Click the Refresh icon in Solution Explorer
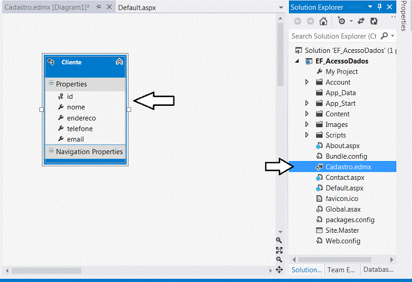Screen dimensions: 412x282 (374, 21)
